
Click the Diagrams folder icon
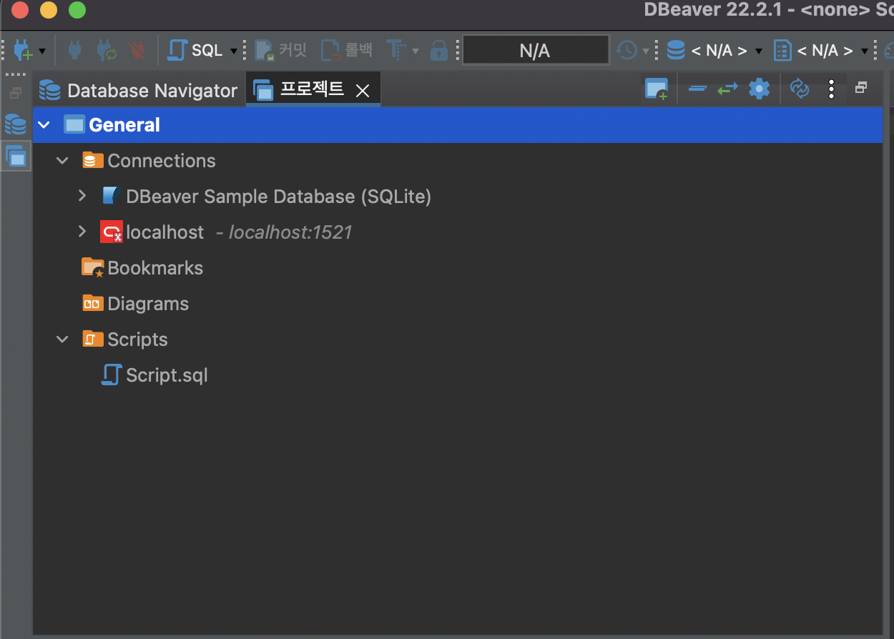pos(93,303)
